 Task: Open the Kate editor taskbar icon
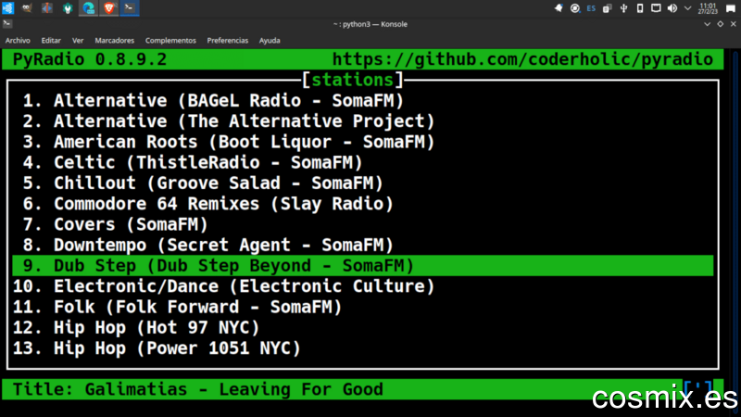47,8
